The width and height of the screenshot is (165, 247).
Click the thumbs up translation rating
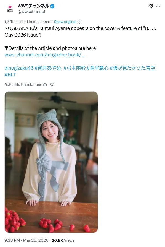tap(45, 85)
